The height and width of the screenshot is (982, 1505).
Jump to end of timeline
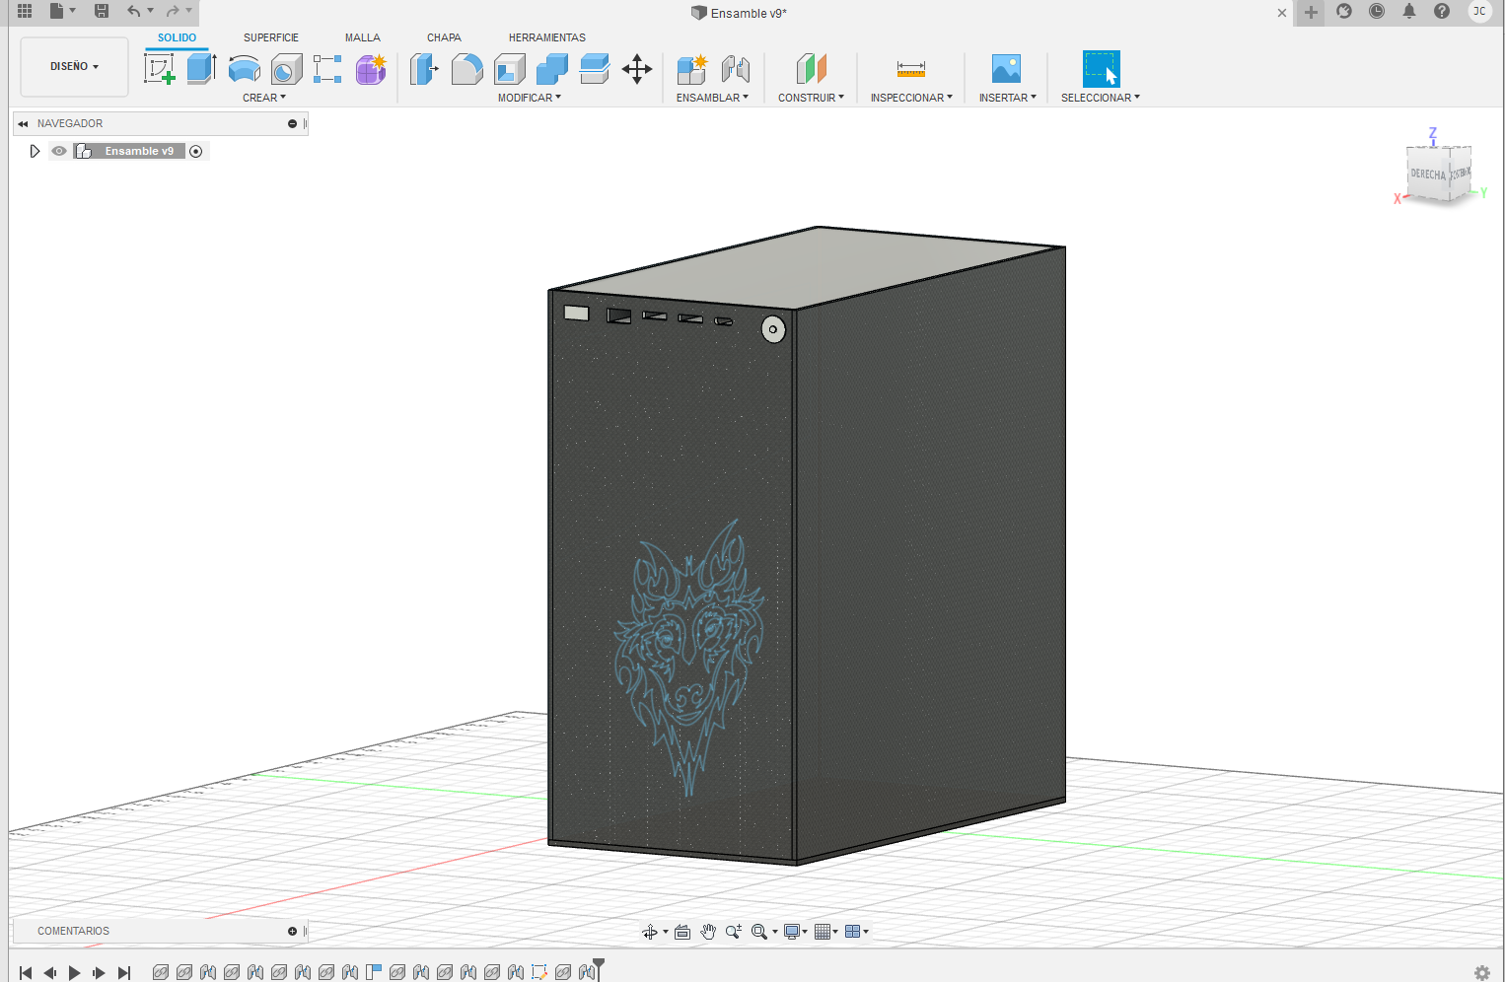pyautogui.click(x=123, y=973)
